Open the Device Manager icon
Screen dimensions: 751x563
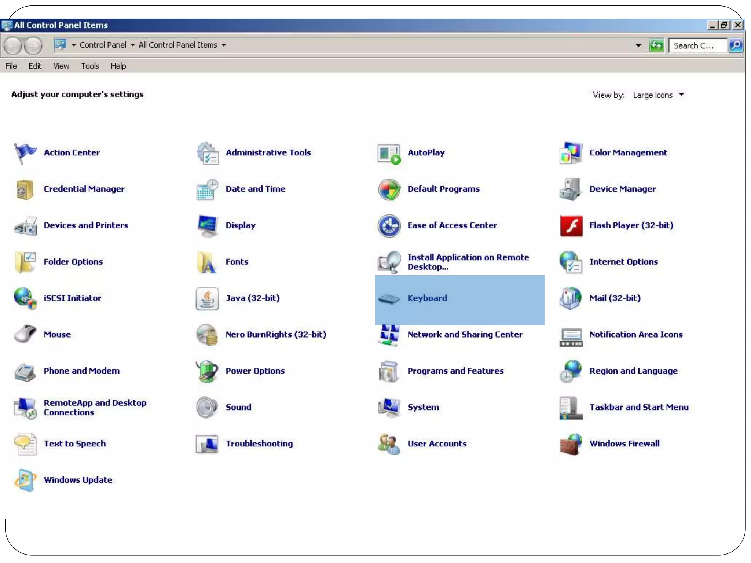pyautogui.click(x=571, y=189)
